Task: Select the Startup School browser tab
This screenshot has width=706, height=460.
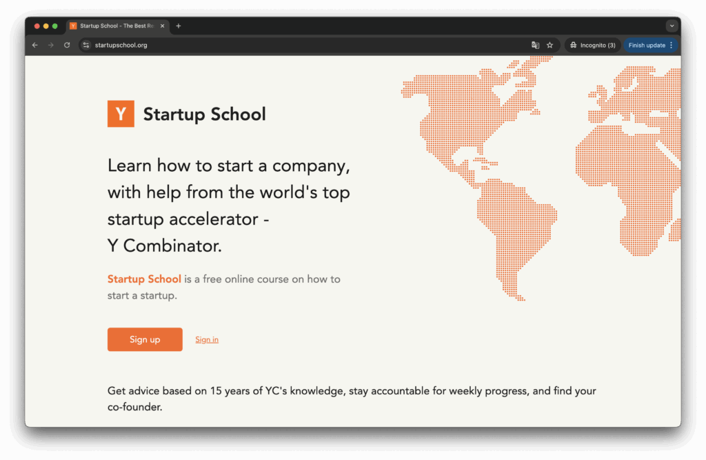Action: pos(118,26)
